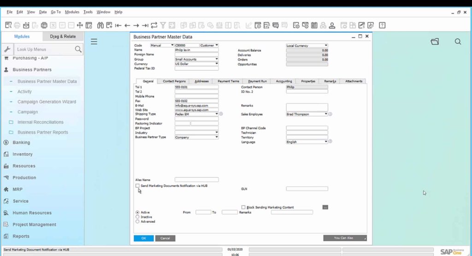
Task: Click the Look Up Menus magnifier icon
Action: coord(78,49)
